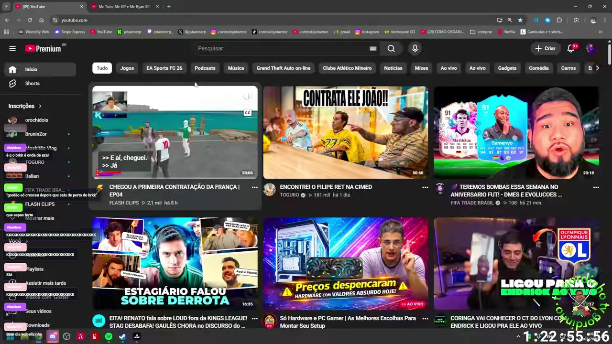Click the browser home icon

[x=41, y=20]
